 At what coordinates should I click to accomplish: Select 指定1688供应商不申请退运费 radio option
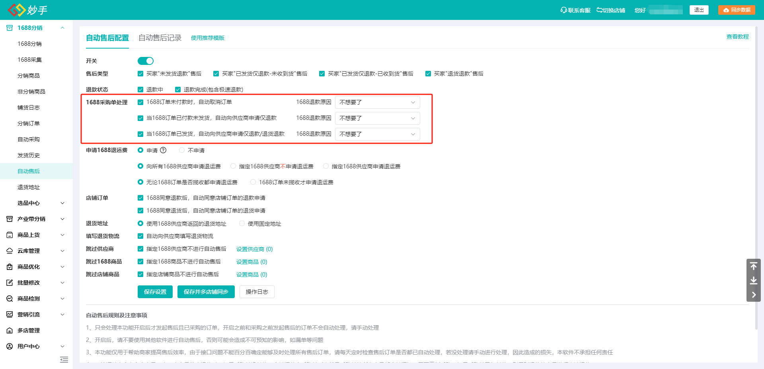pos(233,166)
